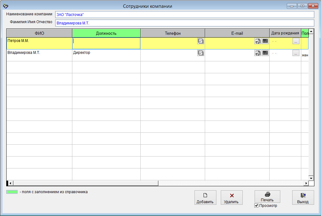Click the E-mail column header

click(x=237, y=33)
